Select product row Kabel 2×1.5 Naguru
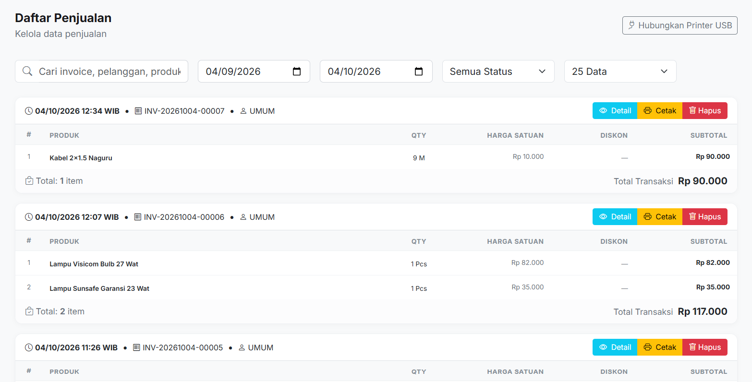The height and width of the screenshot is (382, 752). (x=376, y=157)
